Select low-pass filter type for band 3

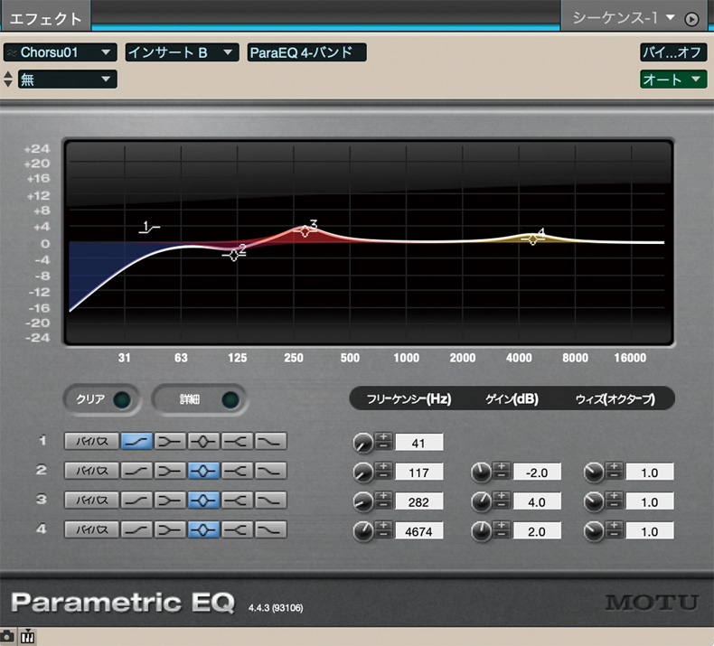(270, 501)
